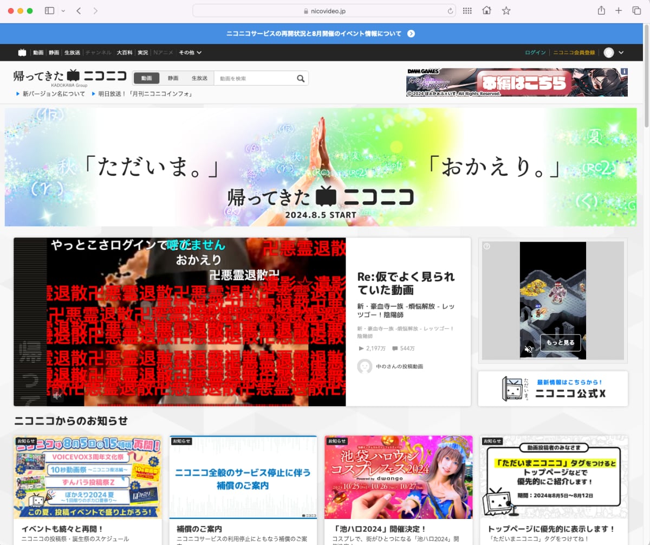
Task: Open 補償のご案内 headline
Action: [199, 529]
